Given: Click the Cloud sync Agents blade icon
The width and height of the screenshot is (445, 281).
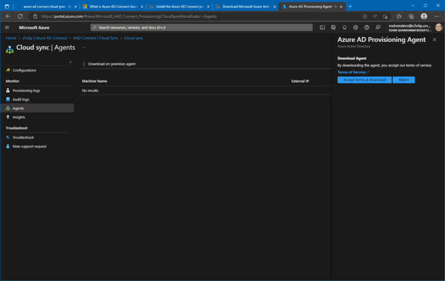Looking at the screenshot, I should click(10, 50).
